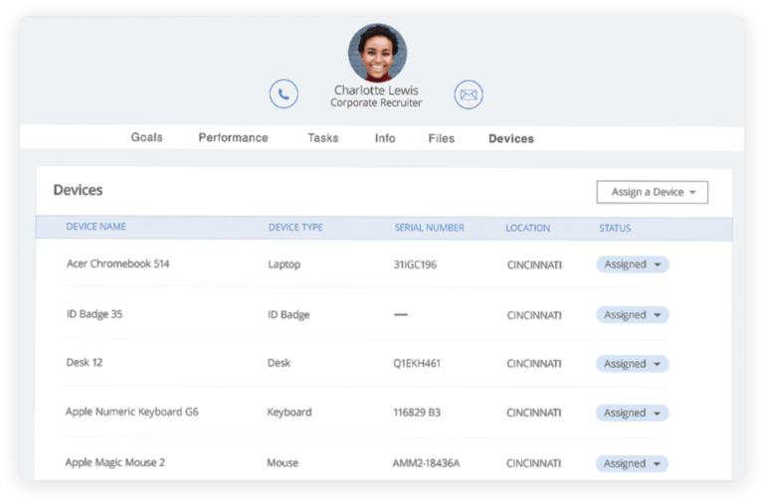Click the Serial Number column header

tap(429, 228)
